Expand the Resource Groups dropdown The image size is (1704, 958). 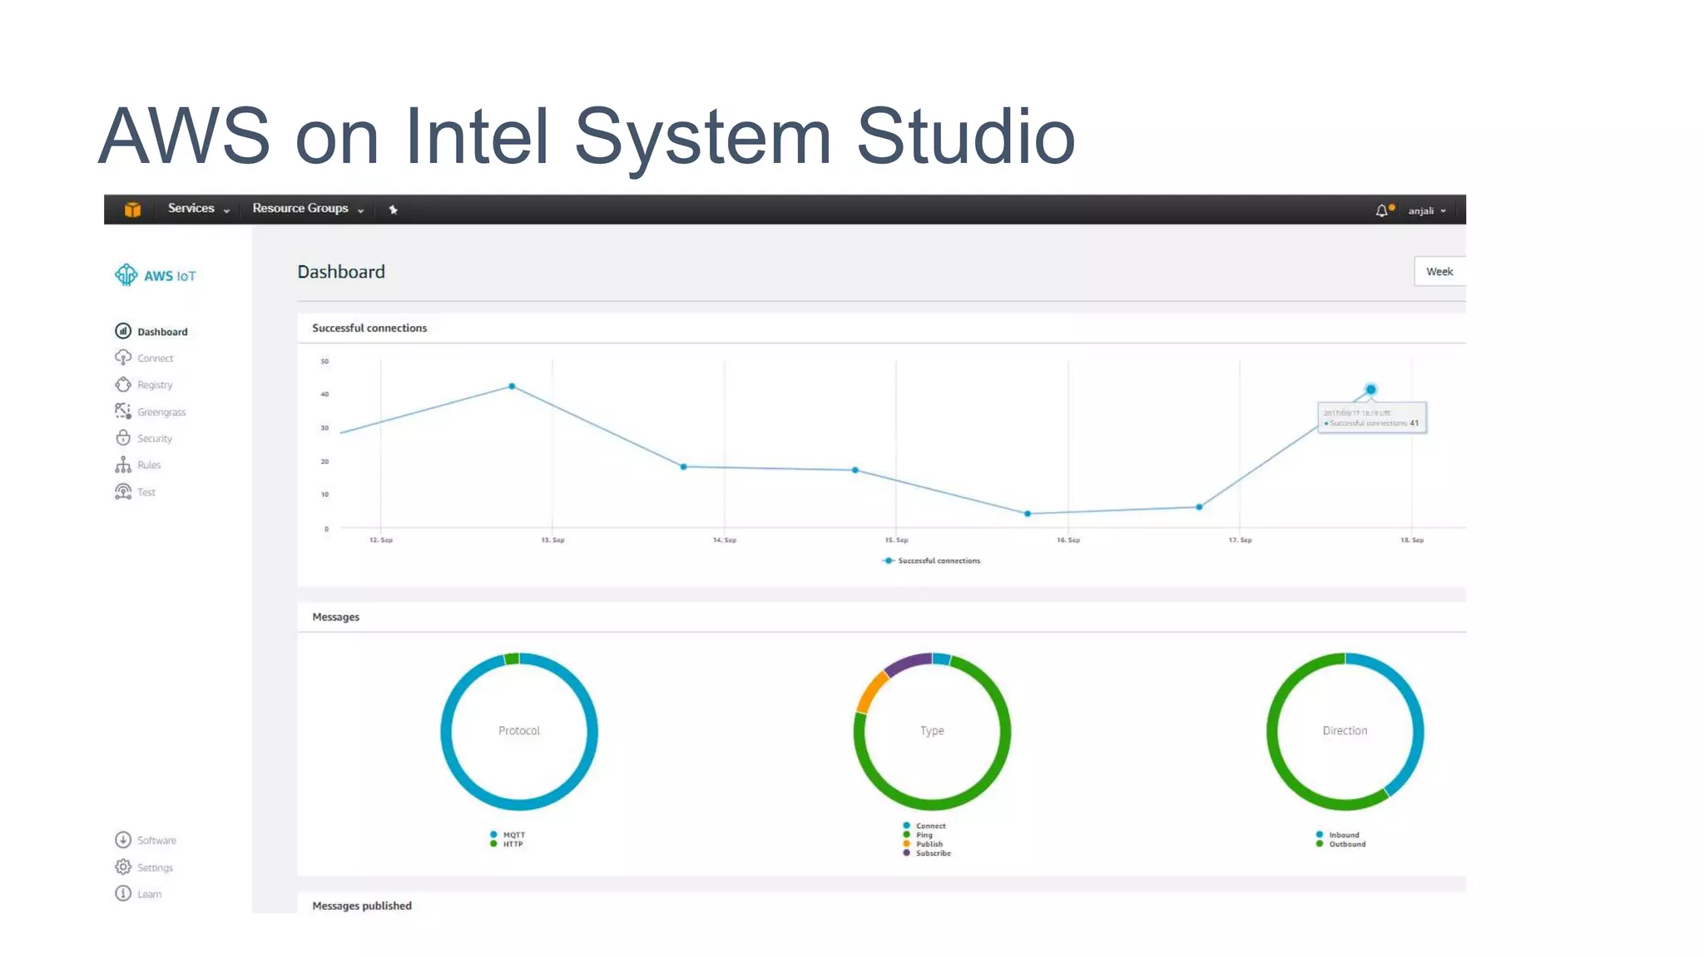coord(308,209)
